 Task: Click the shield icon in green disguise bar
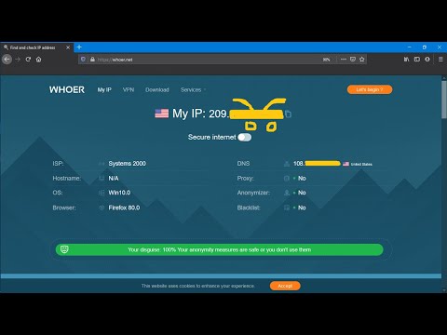coord(64,249)
